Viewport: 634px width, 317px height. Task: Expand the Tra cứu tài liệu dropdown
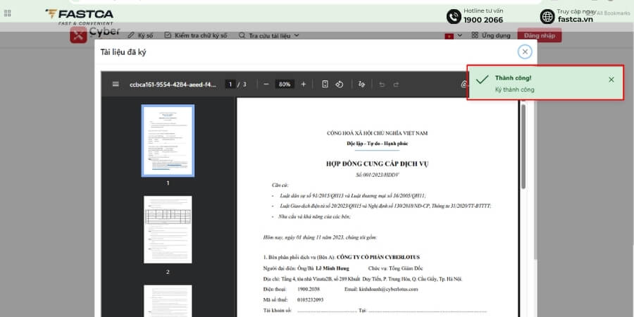click(x=268, y=36)
